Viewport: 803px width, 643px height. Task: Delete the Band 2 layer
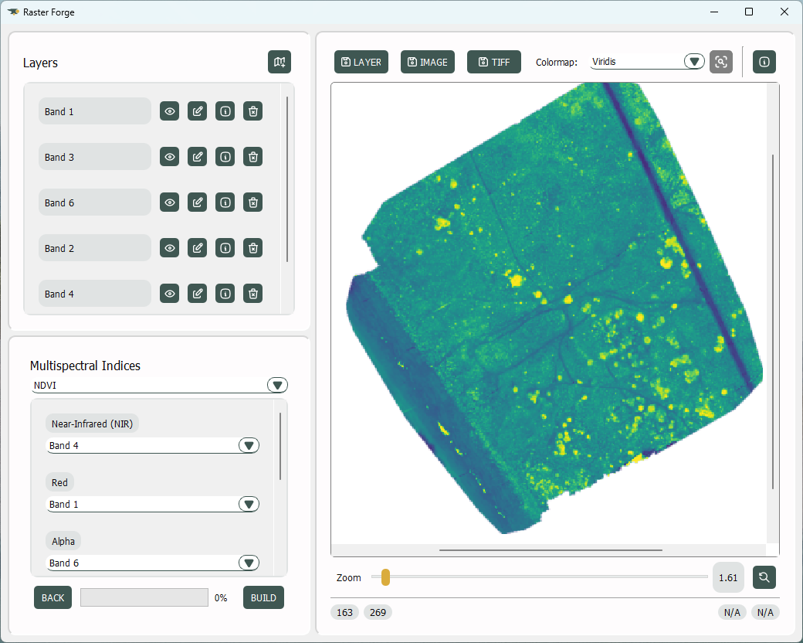(253, 248)
